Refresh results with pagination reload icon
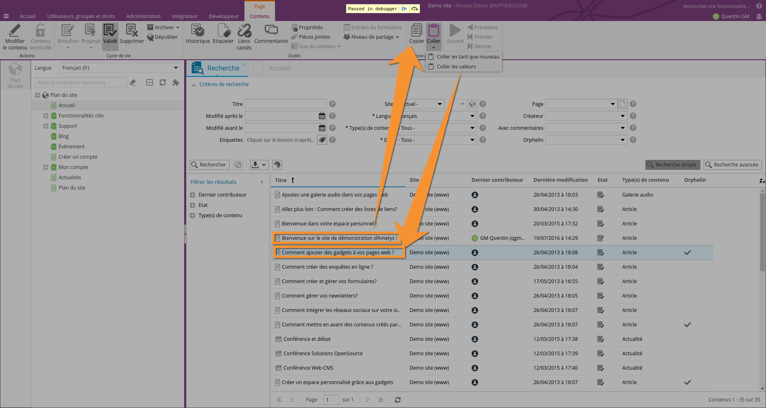Screen dimensions: 766x408 [x=398, y=400]
